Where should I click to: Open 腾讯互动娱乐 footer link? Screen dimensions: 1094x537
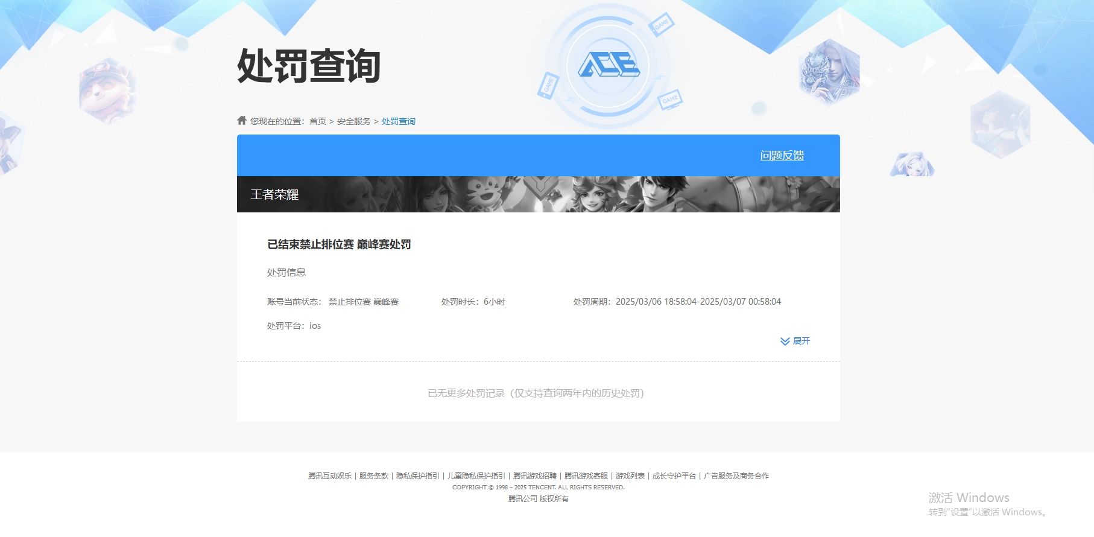329,476
